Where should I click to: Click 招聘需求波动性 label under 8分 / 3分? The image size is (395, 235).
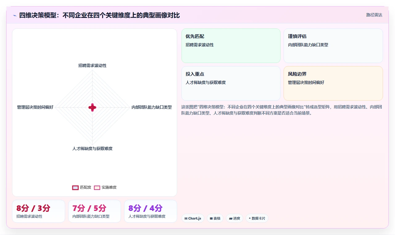pyautogui.click(x=29, y=216)
